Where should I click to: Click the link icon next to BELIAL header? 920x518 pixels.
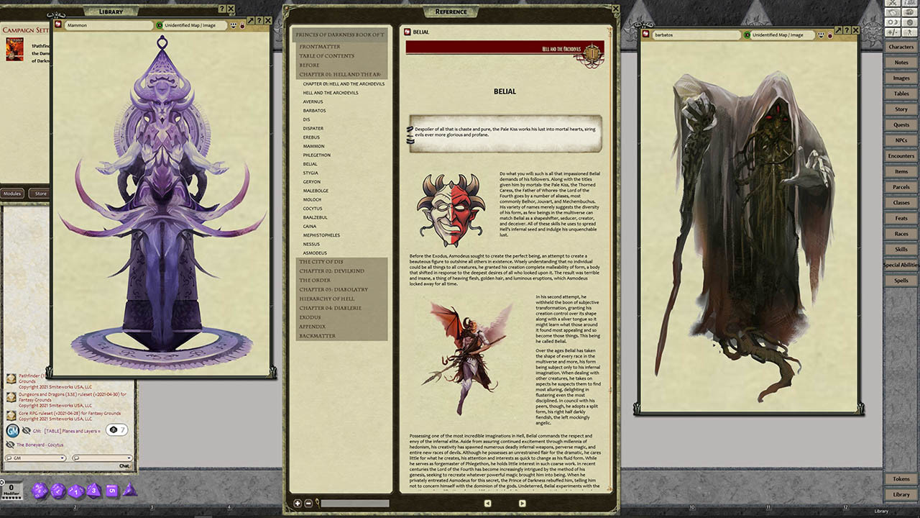click(x=408, y=32)
